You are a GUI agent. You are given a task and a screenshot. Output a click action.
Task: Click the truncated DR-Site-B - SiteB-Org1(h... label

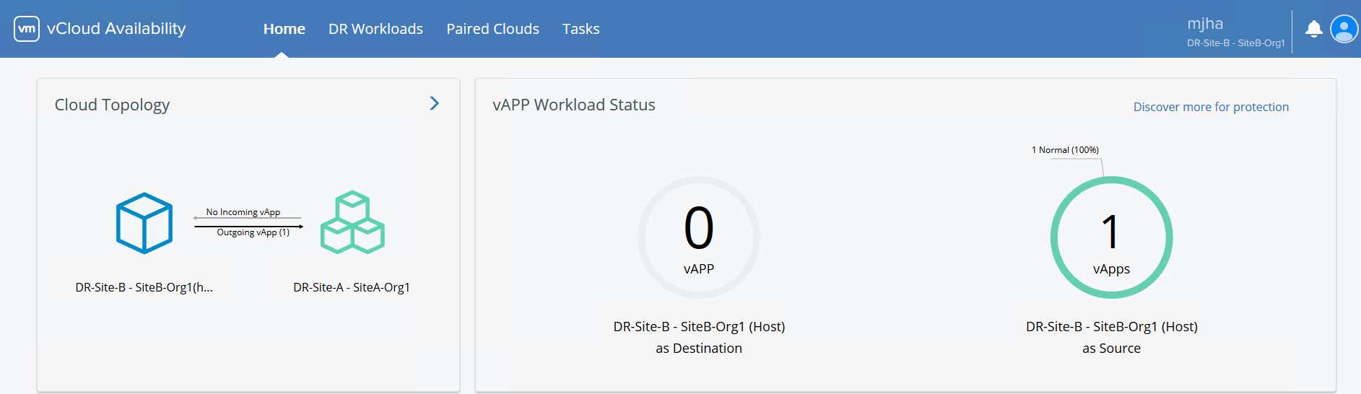click(x=144, y=287)
